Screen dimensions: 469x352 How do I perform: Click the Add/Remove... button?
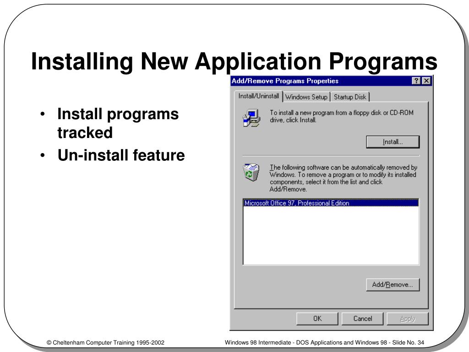pos(393,285)
